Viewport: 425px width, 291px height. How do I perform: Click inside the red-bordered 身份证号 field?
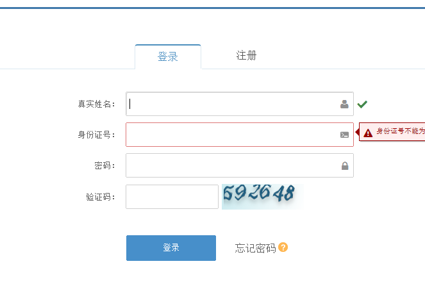(x=240, y=135)
